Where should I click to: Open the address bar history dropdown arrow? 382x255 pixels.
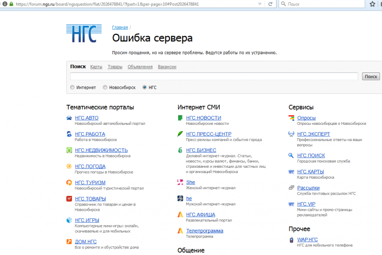[260, 4]
